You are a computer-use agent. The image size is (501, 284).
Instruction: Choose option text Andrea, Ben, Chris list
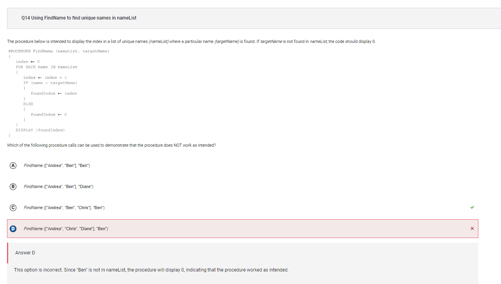[64, 208]
